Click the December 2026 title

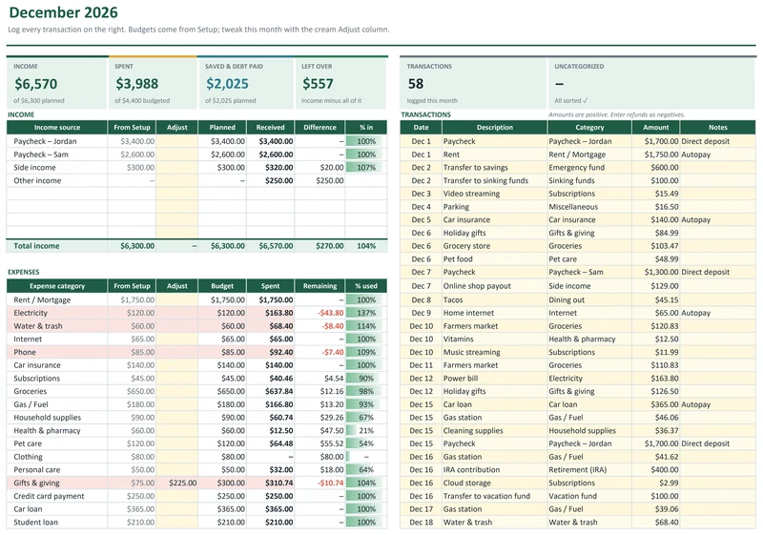63,12
